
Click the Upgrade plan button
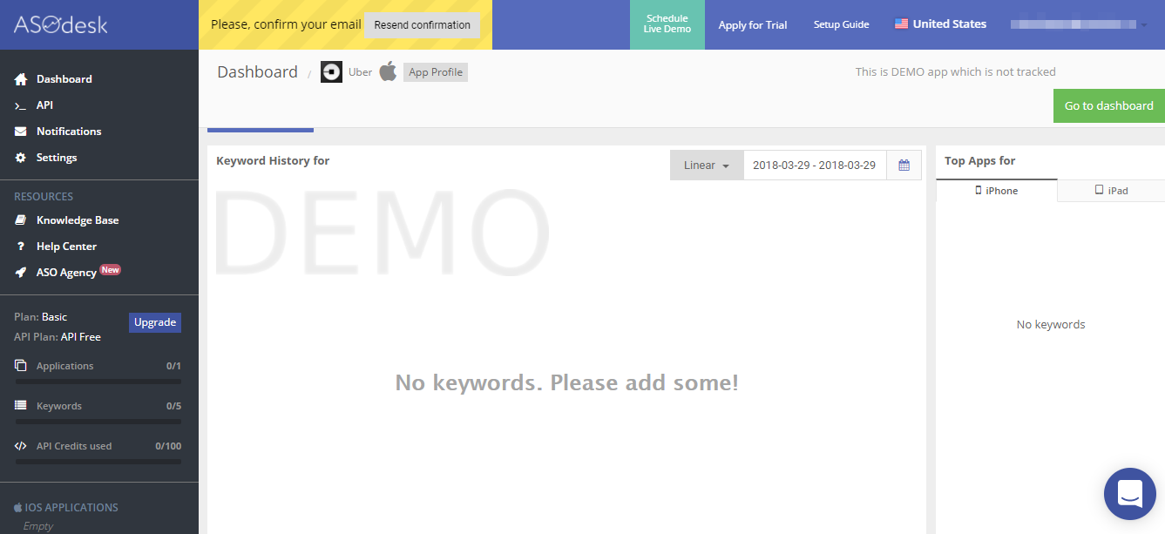coord(155,322)
